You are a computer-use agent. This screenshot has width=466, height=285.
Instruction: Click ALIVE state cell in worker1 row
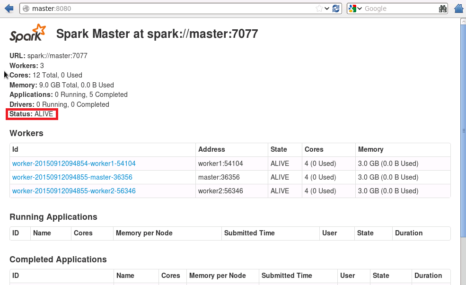click(285, 164)
